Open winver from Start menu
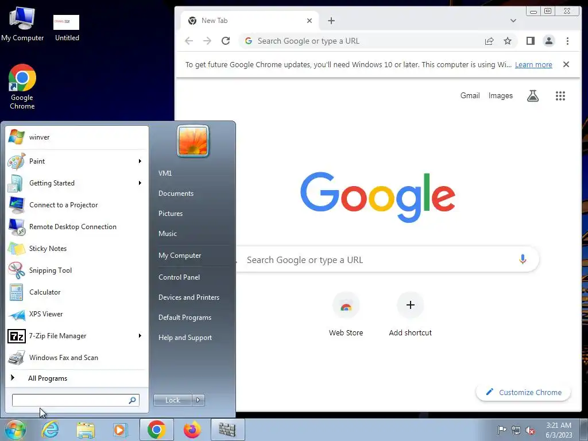This screenshot has width=588, height=441. coord(77,137)
